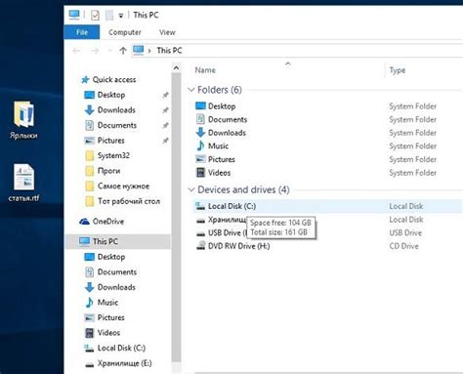Select pinned Pictures under Quick access

point(105,141)
